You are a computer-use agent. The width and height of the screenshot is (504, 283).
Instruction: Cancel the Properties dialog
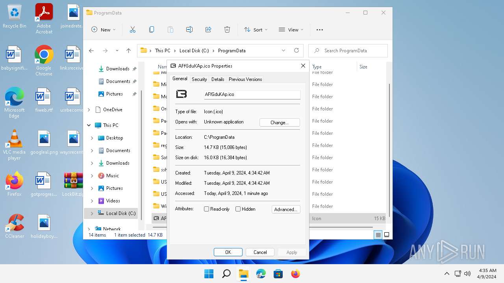[x=260, y=252]
